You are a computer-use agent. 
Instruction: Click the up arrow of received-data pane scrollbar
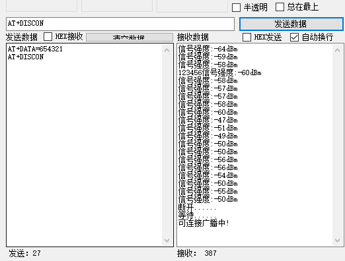coord(337,50)
